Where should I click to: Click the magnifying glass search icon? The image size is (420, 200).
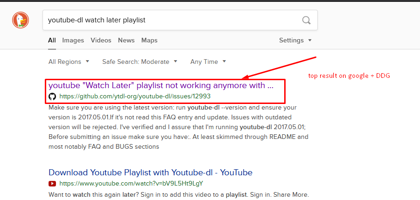click(306, 20)
